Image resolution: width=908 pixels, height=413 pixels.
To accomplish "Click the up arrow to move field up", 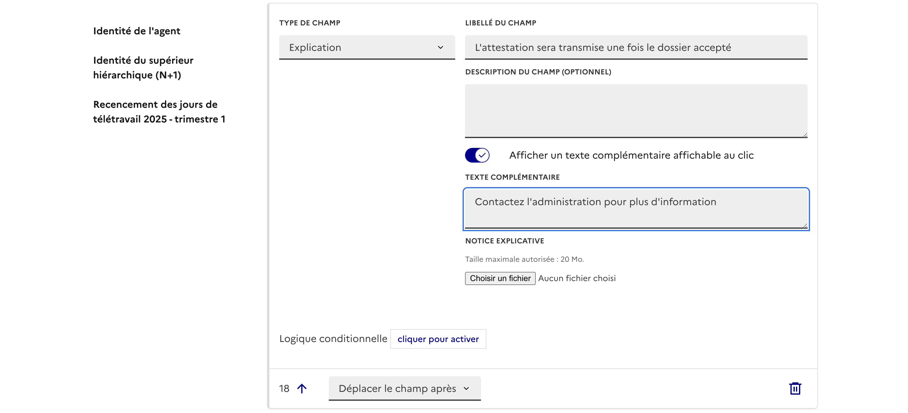I will (302, 388).
